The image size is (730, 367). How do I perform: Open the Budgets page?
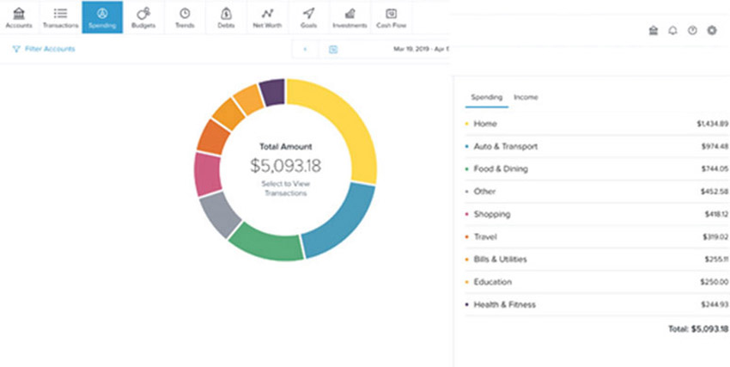pos(143,17)
